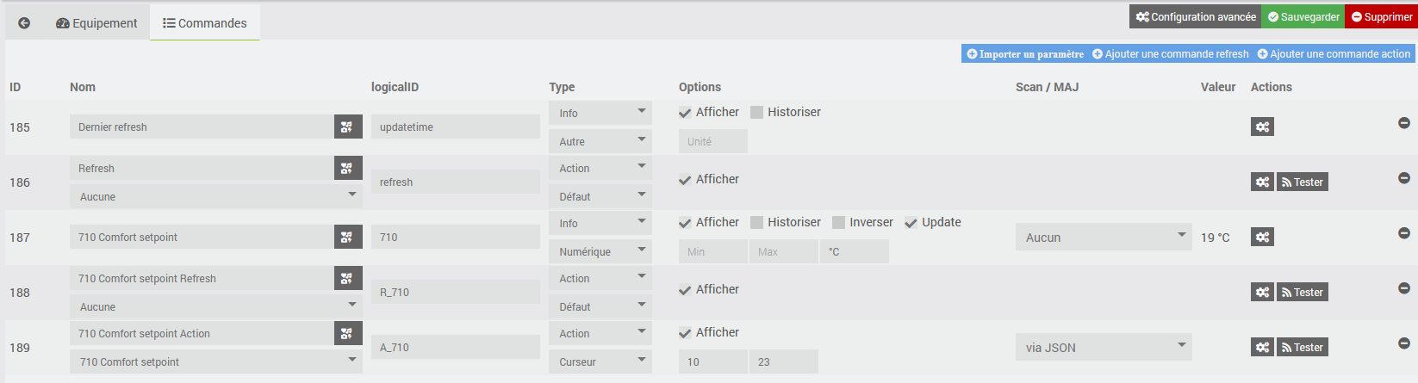Uncheck Update option for 710 Comfort setpoint
Image resolution: width=1418 pixels, height=383 pixels.
coord(911,222)
